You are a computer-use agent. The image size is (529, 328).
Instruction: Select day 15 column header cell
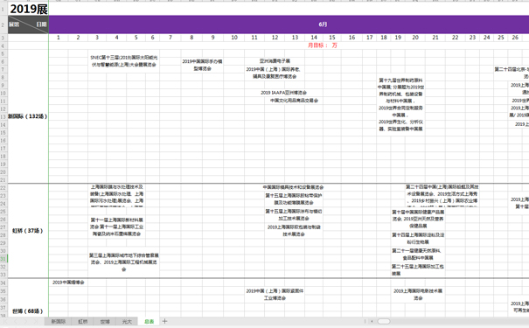[x=332, y=38]
